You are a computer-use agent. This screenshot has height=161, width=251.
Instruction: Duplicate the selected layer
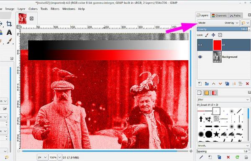(227, 84)
